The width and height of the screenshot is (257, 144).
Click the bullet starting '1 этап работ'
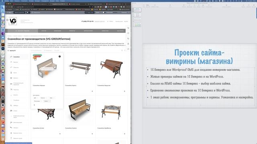[x=202, y=97]
